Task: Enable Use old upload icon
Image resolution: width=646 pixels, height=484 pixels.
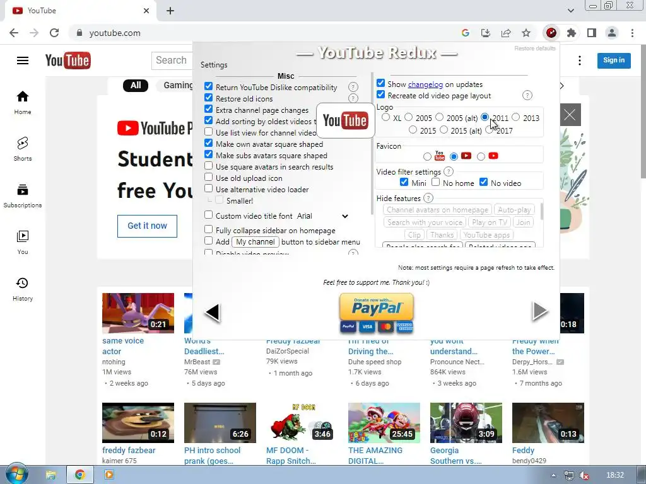Action: click(x=208, y=177)
